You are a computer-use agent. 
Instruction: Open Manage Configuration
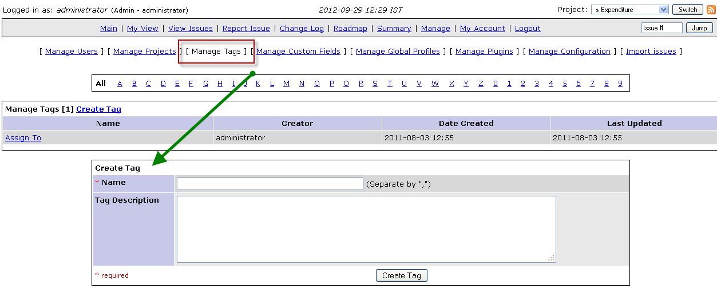(x=569, y=52)
